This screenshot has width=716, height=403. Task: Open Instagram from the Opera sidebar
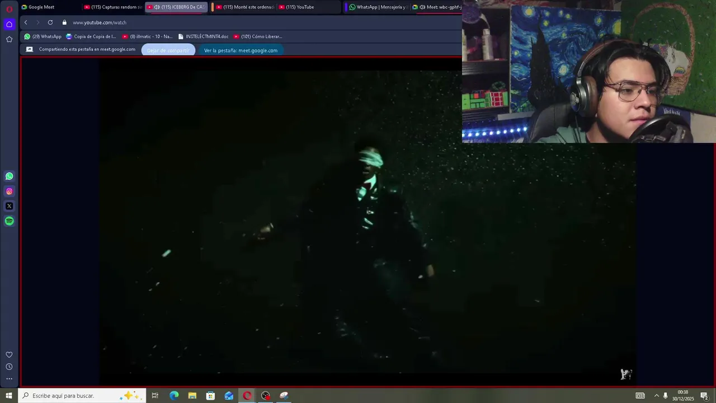pyautogui.click(x=9, y=191)
